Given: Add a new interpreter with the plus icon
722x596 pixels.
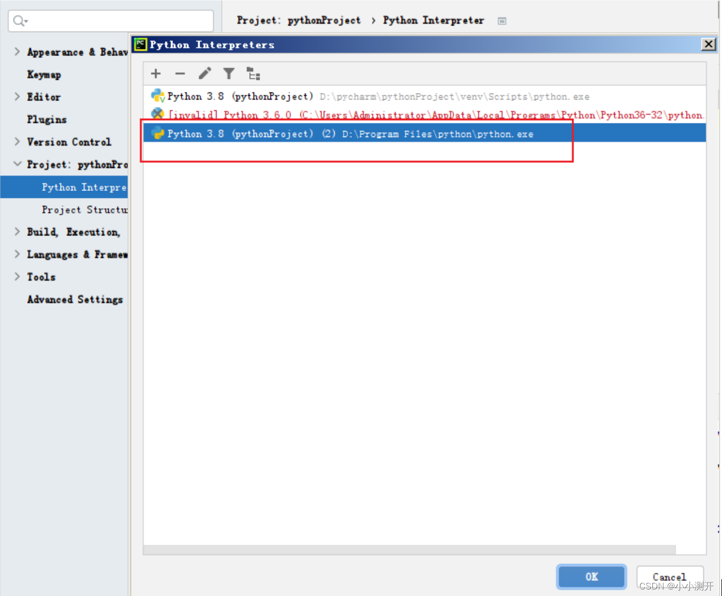Looking at the screenshot, I should coord(156,73).
